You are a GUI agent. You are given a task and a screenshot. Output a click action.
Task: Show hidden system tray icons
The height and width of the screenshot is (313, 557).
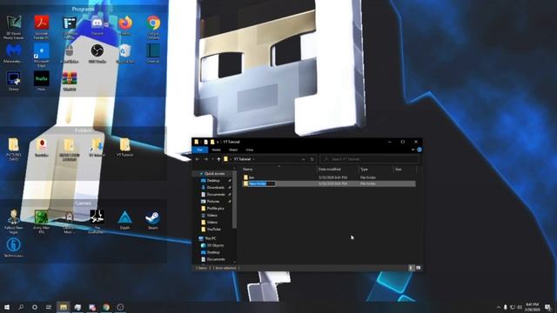click(x=499, y=307)
